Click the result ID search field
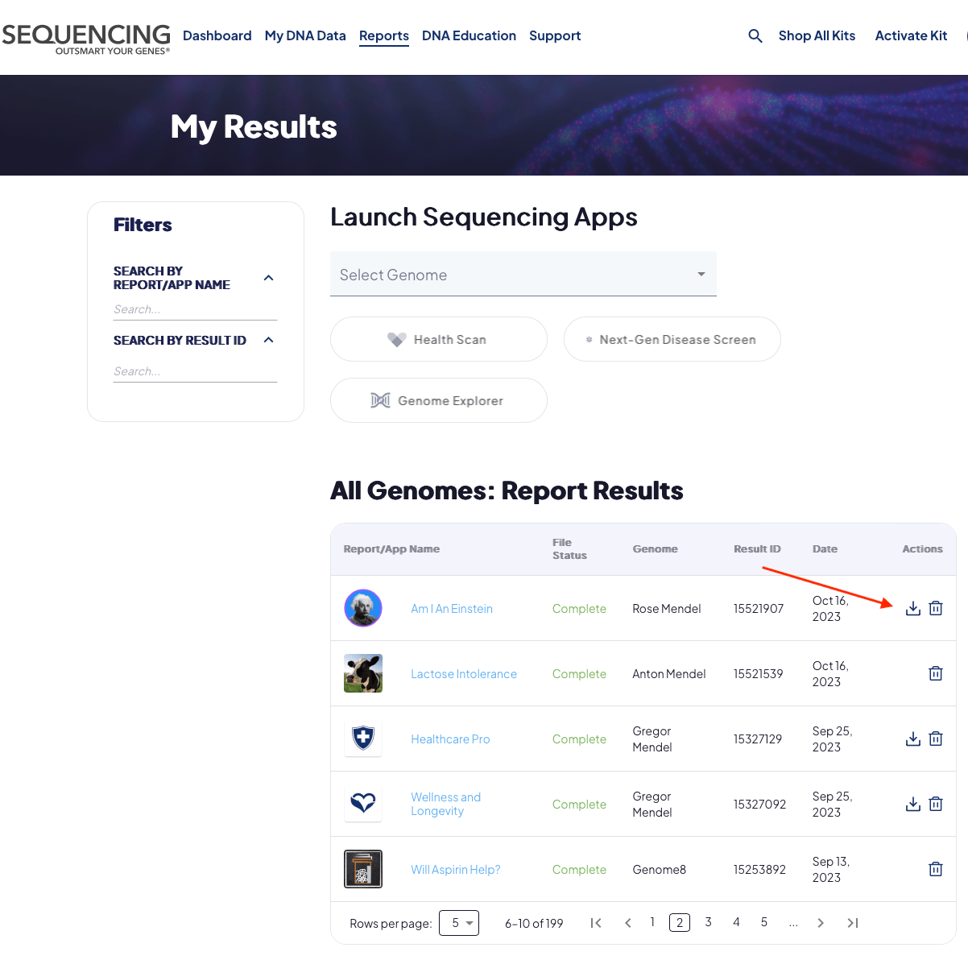 click(x=195, y=371)
